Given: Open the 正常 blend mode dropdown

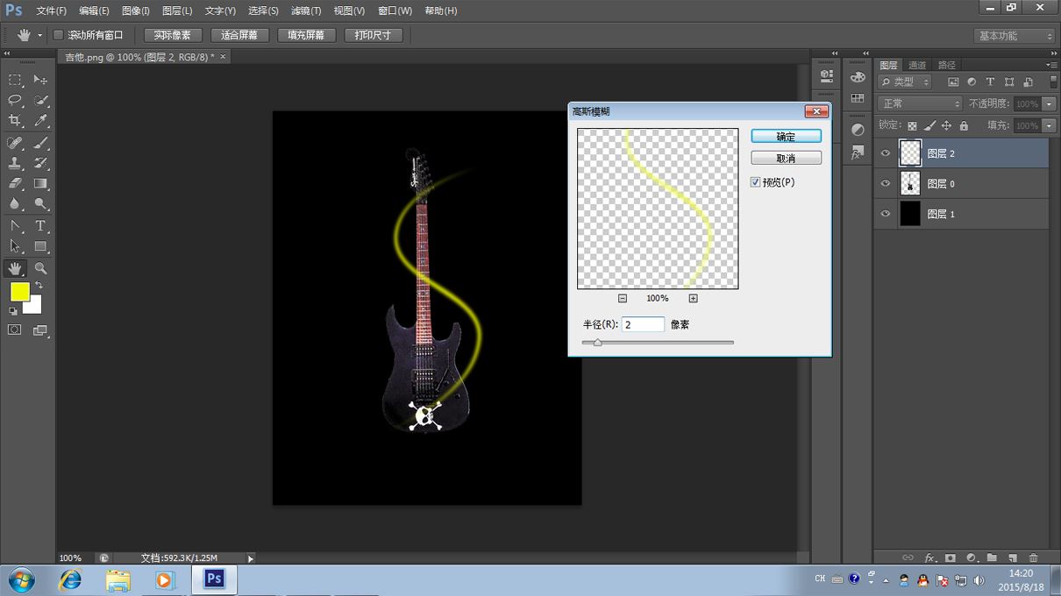Looking at the screenshot, I should [920, 103].
